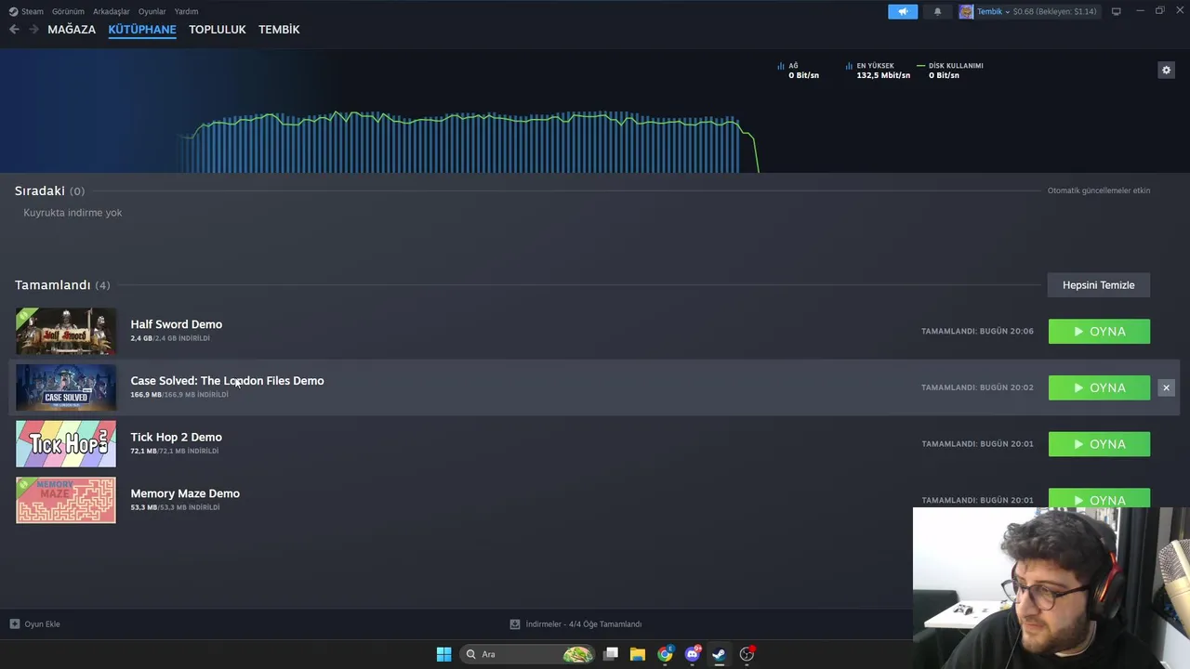Open File Explorer from taskbar

[x=638, y=654]
